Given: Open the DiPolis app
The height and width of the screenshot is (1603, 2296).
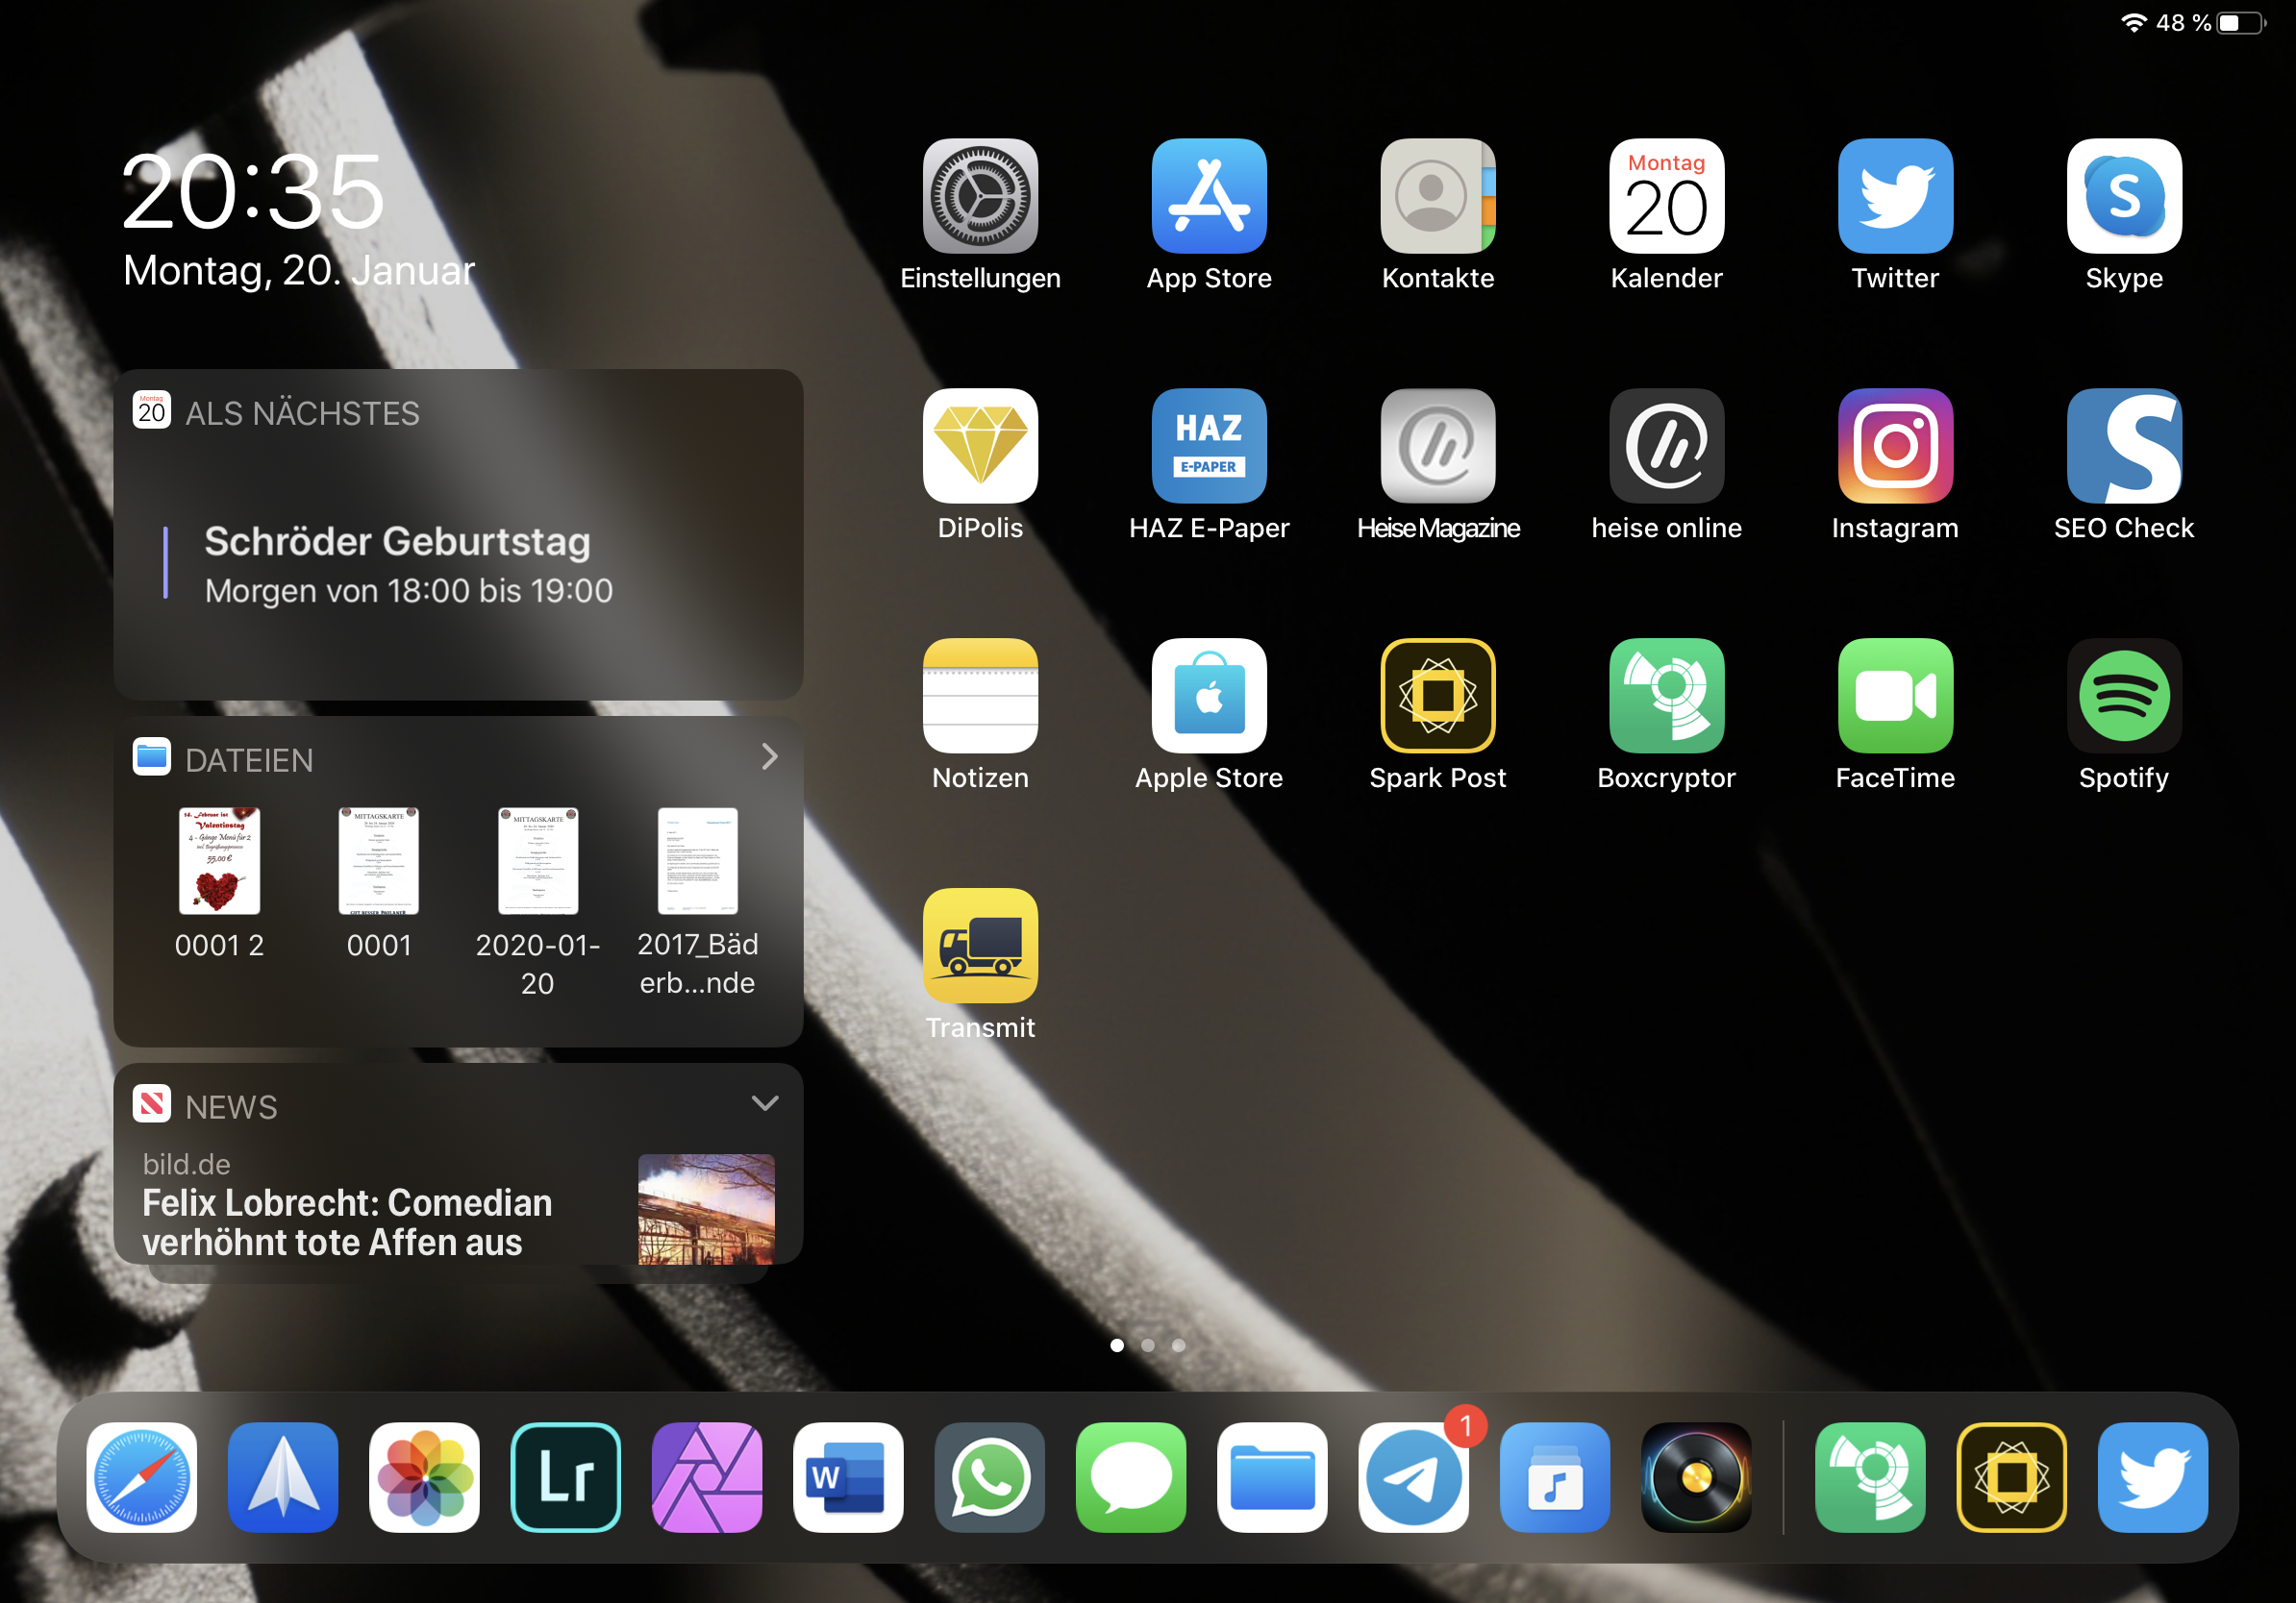Looking at the screenshot, I should click(980, 446).
